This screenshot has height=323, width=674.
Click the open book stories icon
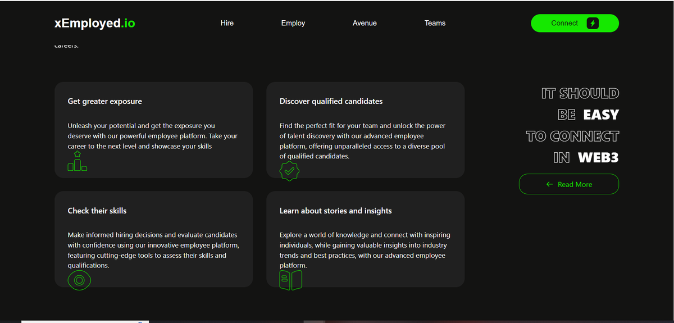pyautogui.click(x=290, y=280)
